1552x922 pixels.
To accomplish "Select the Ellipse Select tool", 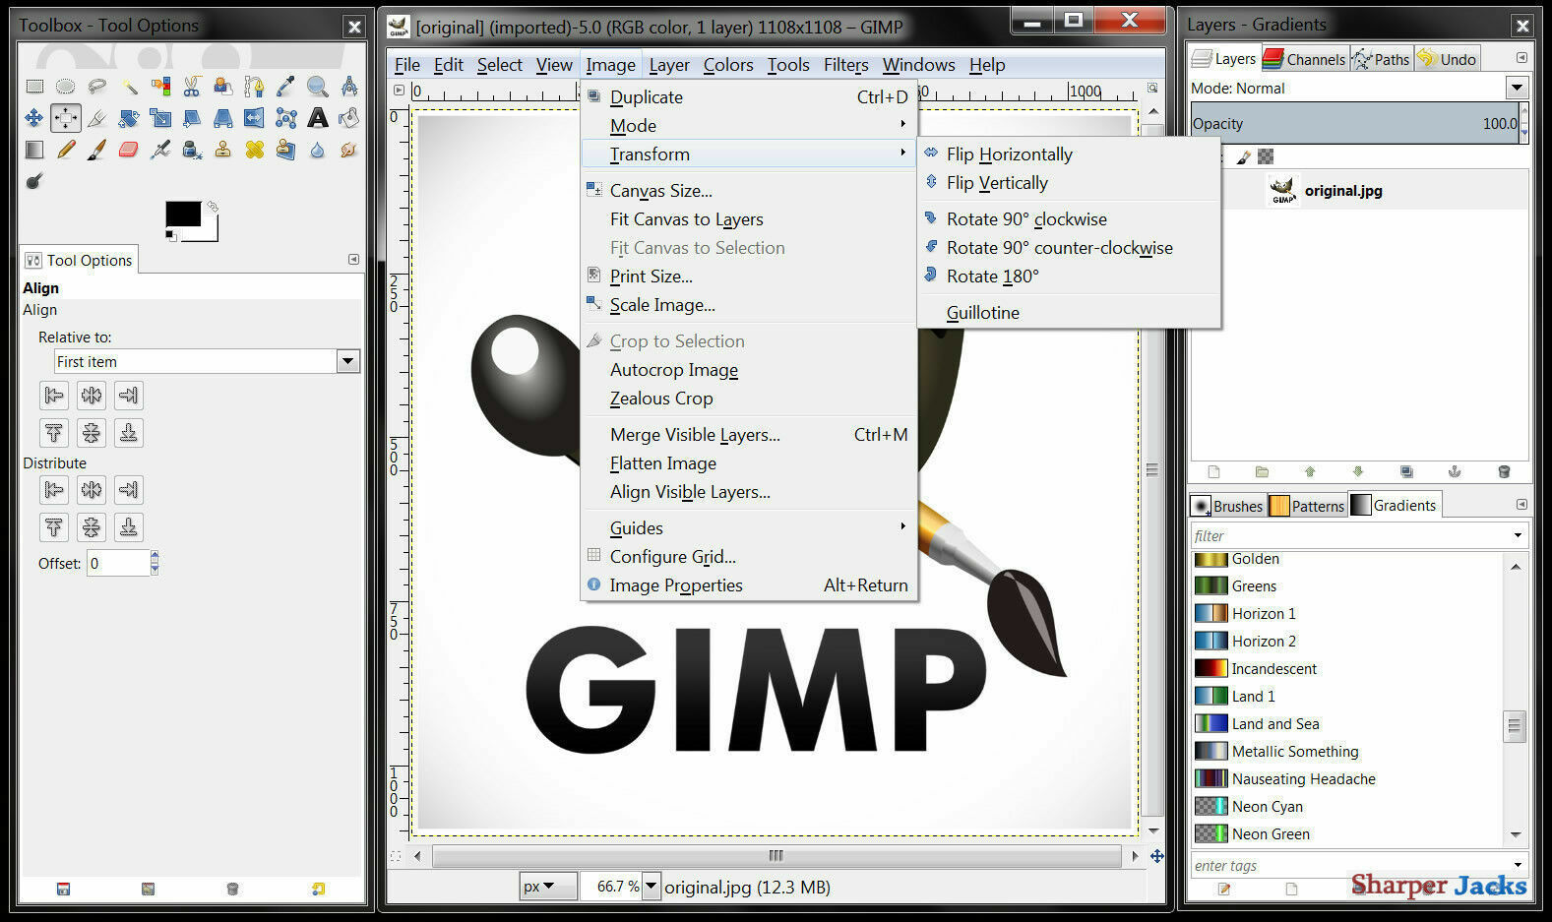I will 66,87.
